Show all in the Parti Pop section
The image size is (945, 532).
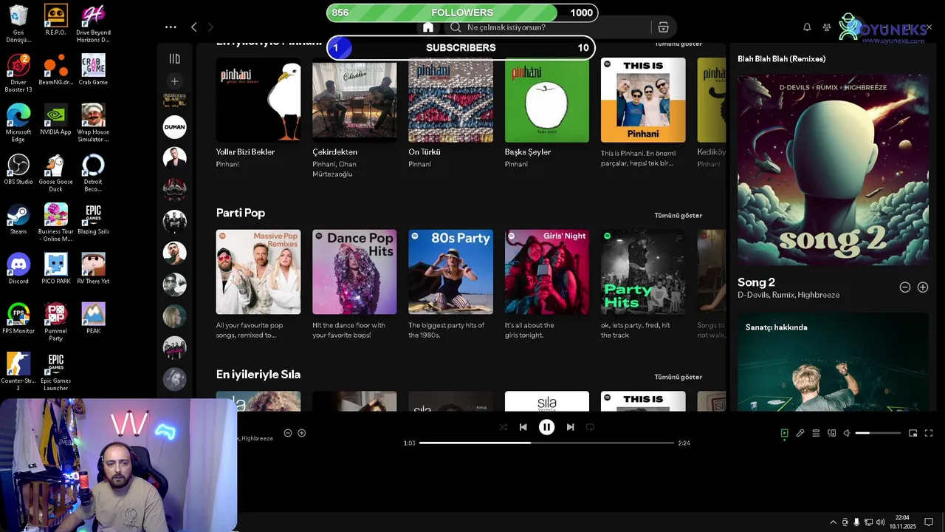678,215
